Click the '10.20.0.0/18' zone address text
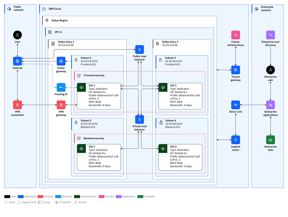 pyautogui.click(x=170, y=45)
